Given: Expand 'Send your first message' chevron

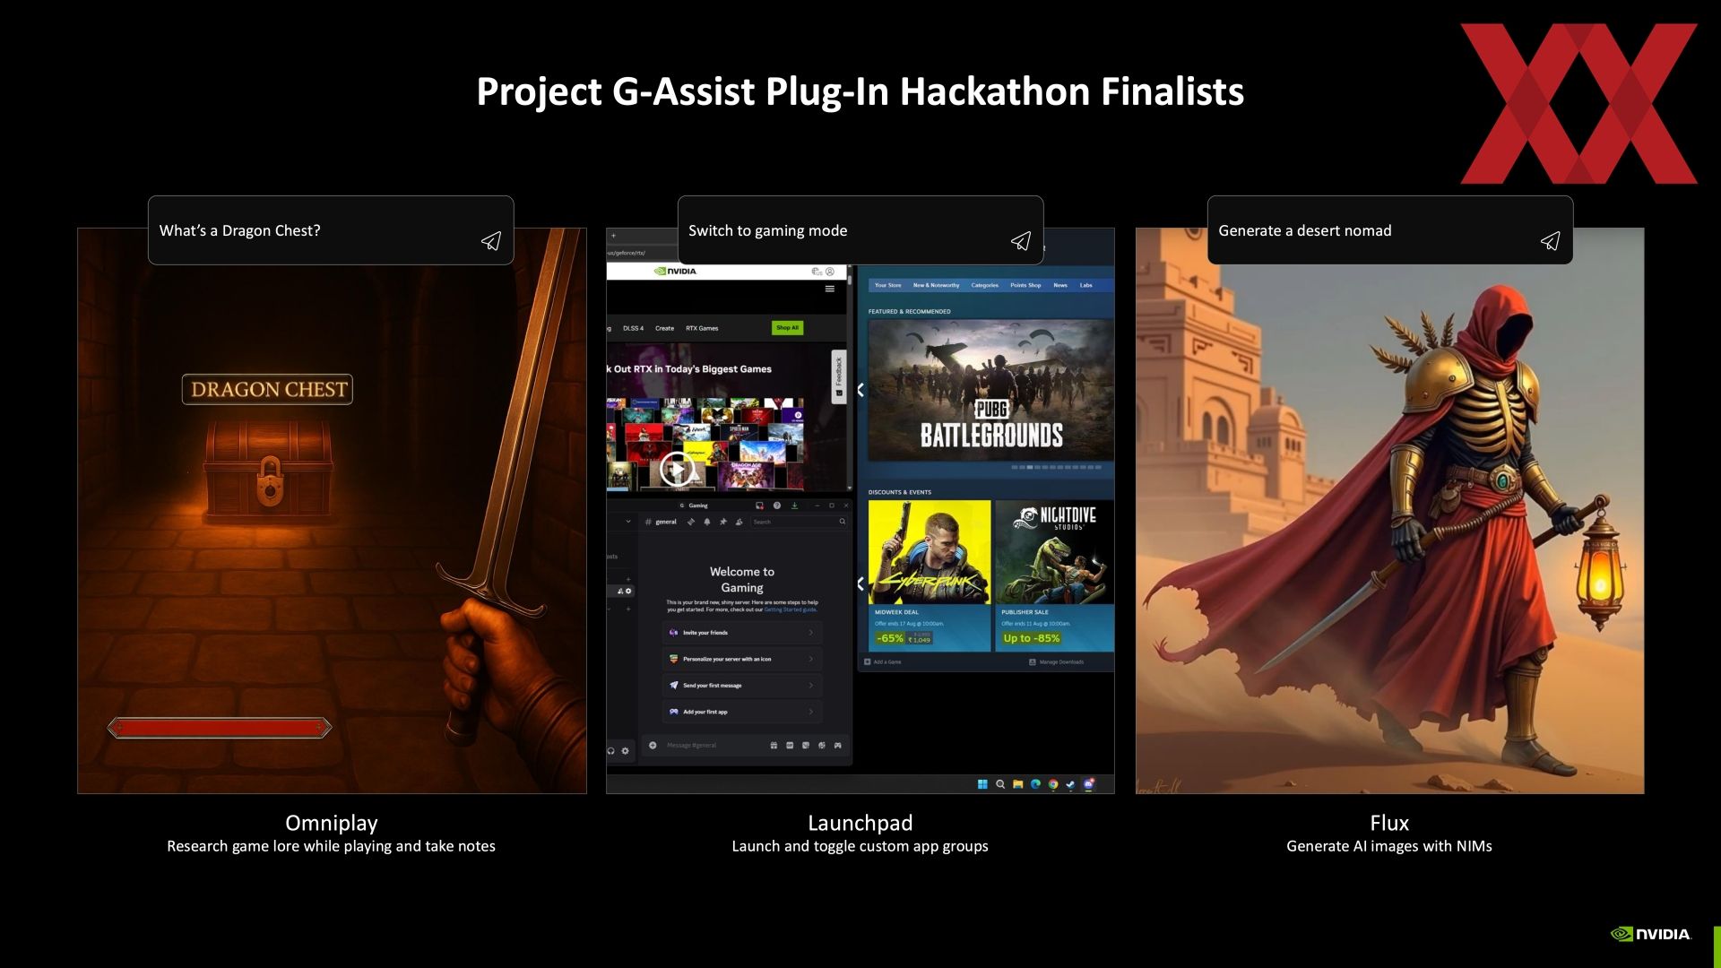Looking at the screenshot, I should (x=811, y=686).
